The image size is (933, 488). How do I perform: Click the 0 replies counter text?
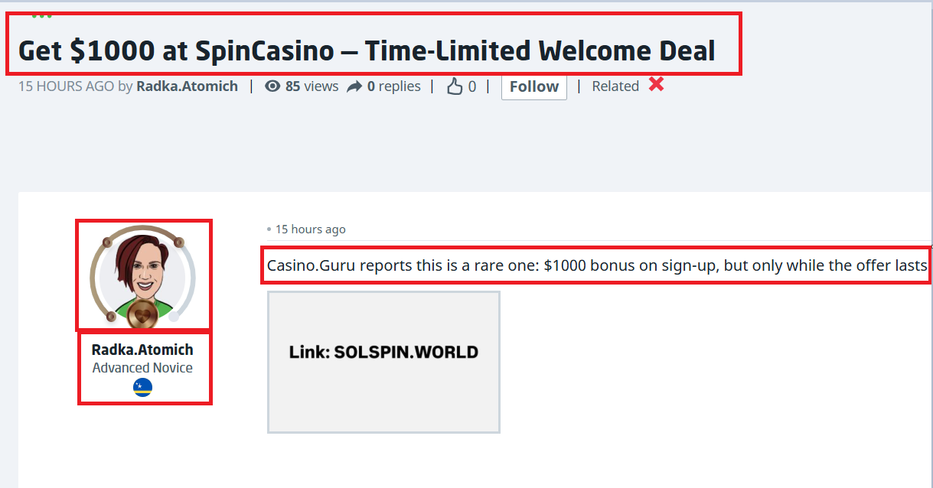tap(393, 86)
